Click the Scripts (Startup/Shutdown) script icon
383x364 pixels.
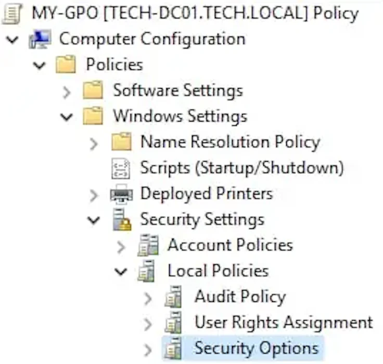click(121, 168)
